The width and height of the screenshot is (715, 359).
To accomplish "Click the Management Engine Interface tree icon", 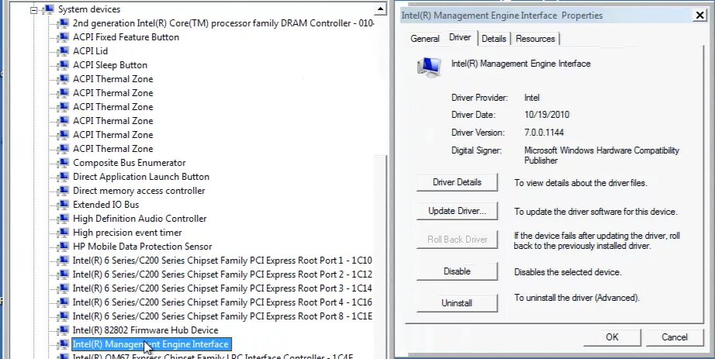I will pos(63,344).
